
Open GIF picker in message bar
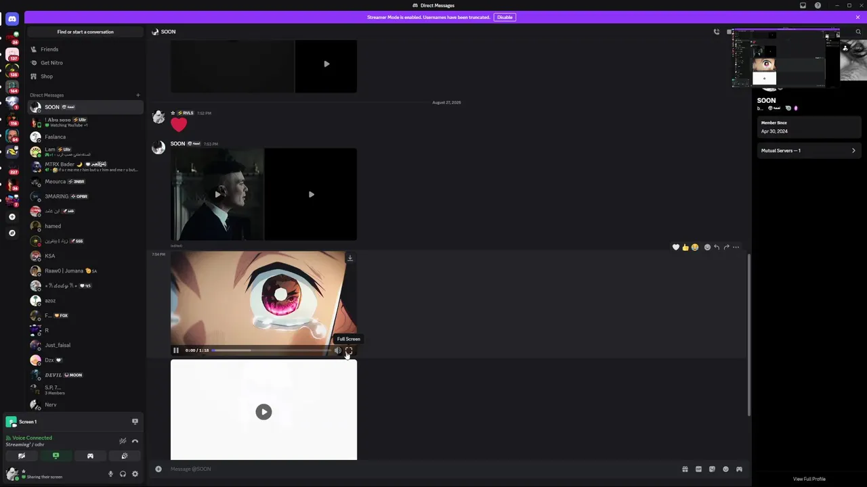click(x=698, y=469)
